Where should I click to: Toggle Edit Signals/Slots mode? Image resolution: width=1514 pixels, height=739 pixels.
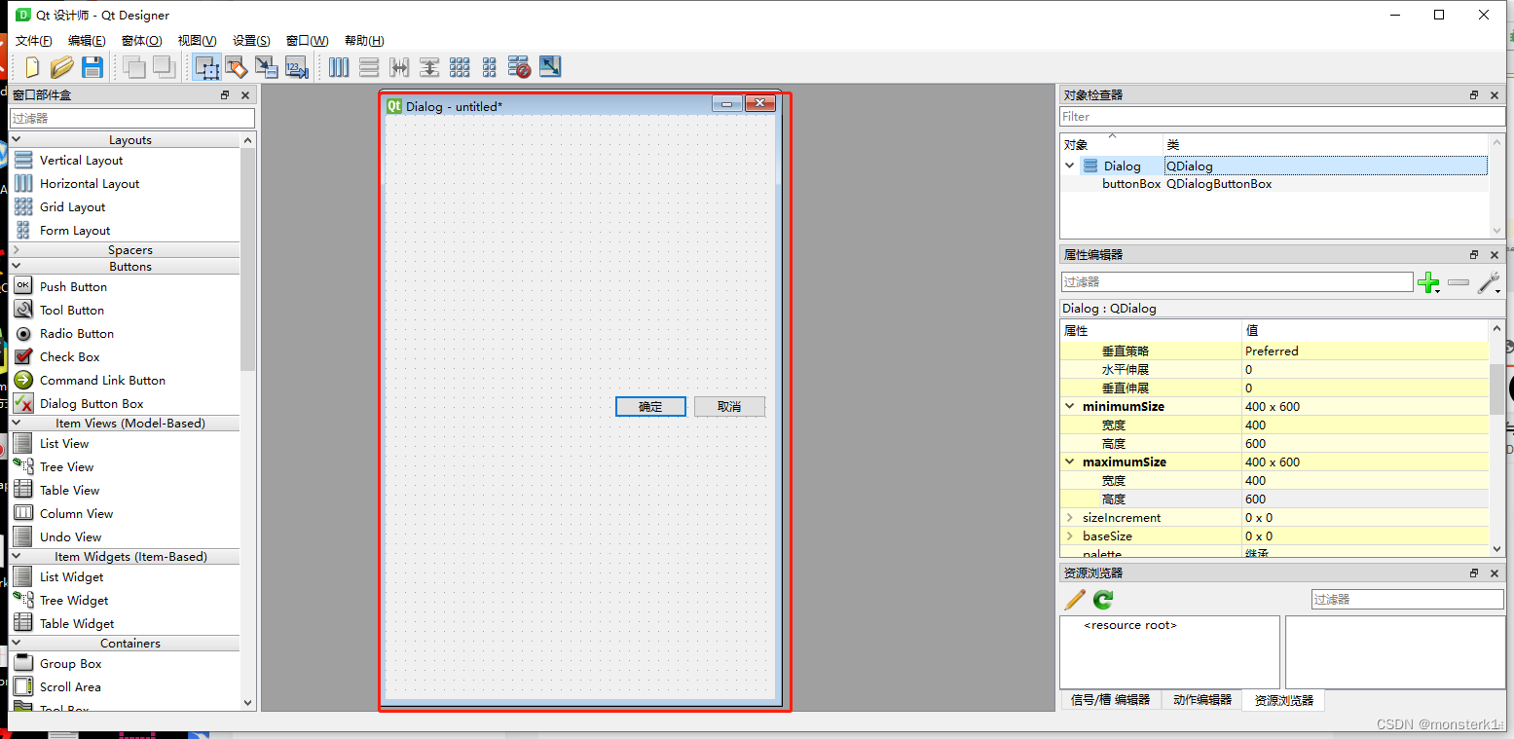pos(237,67)
